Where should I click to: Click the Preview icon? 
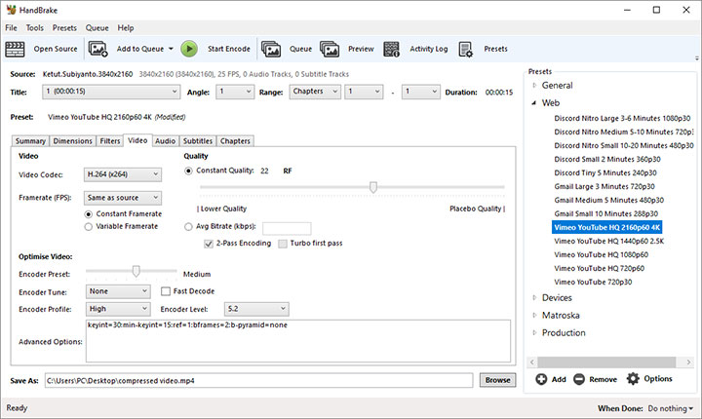[331, 49]
